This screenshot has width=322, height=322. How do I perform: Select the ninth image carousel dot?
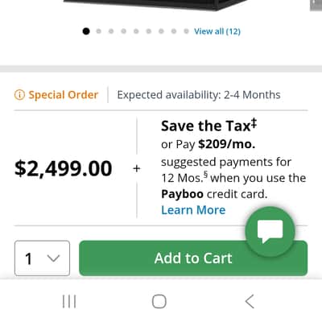(186, 31)
